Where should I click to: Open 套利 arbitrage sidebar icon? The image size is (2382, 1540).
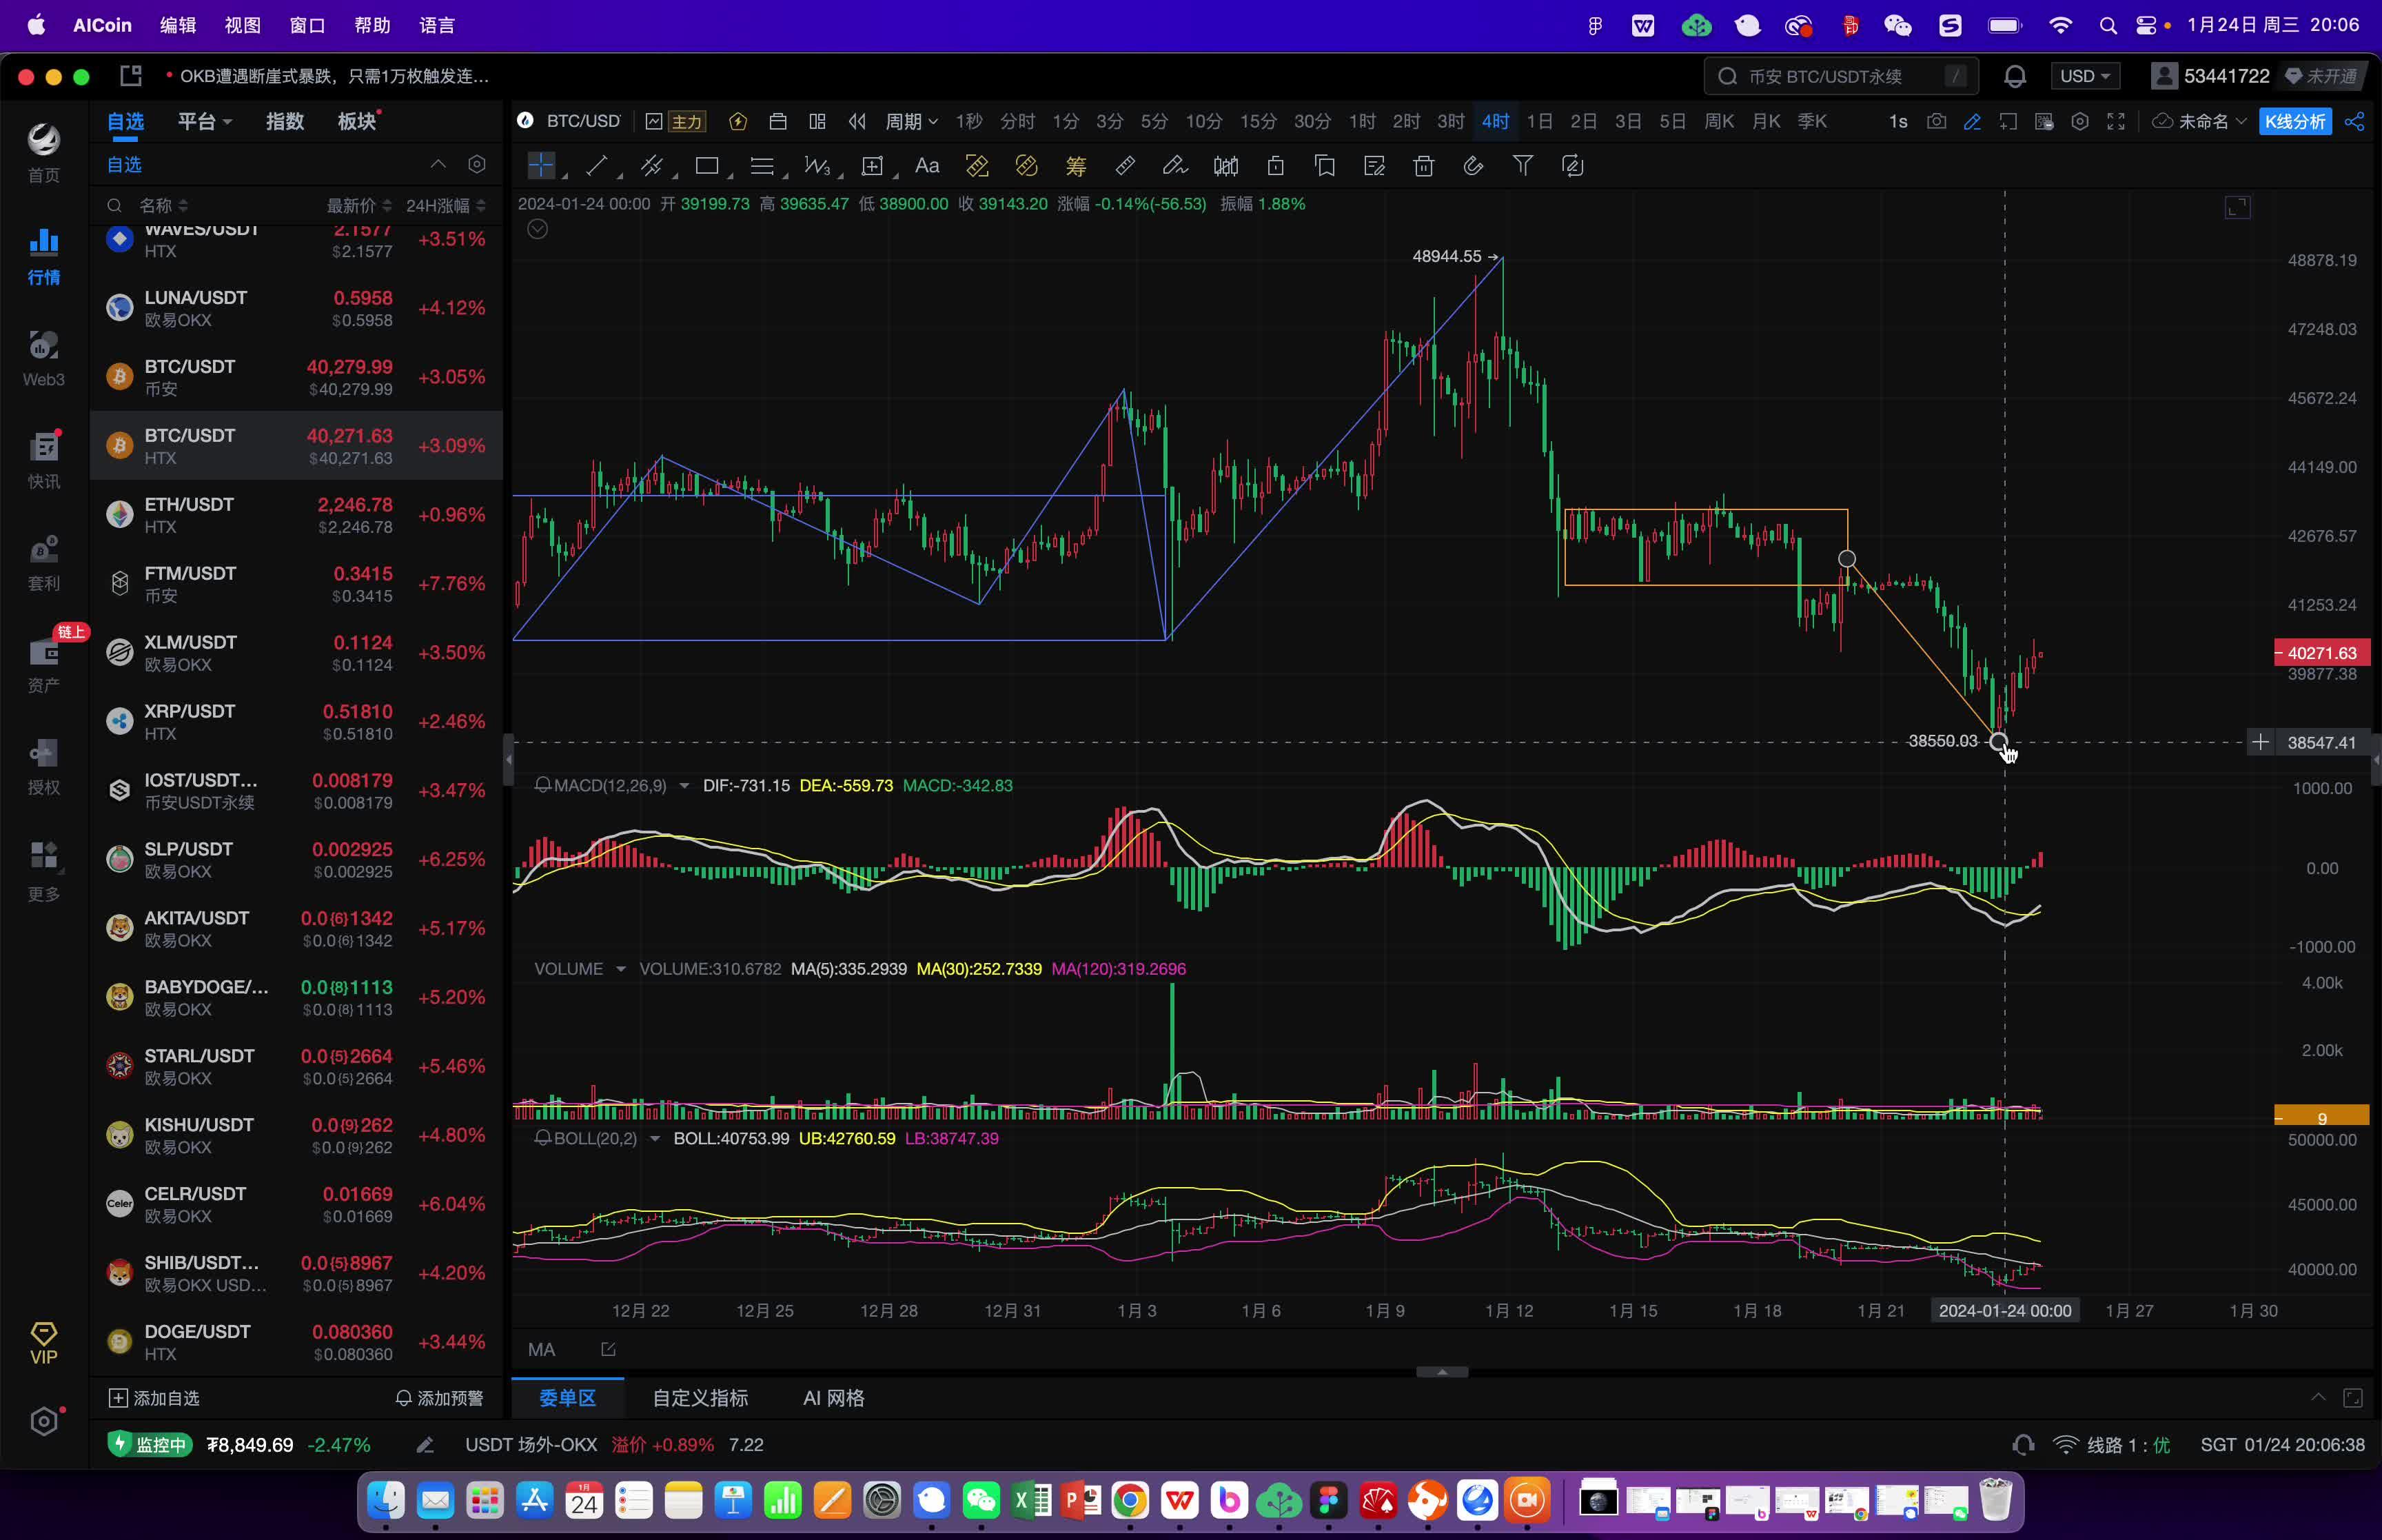[43, 562]
